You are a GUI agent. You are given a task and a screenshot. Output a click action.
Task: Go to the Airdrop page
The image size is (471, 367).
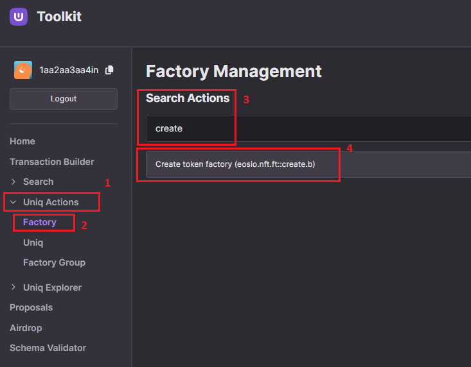coord(26,328)
